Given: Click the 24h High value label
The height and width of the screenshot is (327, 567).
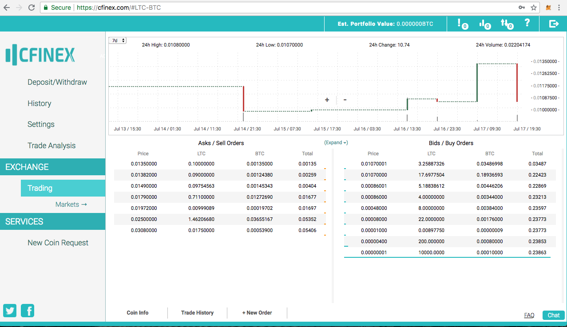Looking at the screenshot, I should [166, 45].
